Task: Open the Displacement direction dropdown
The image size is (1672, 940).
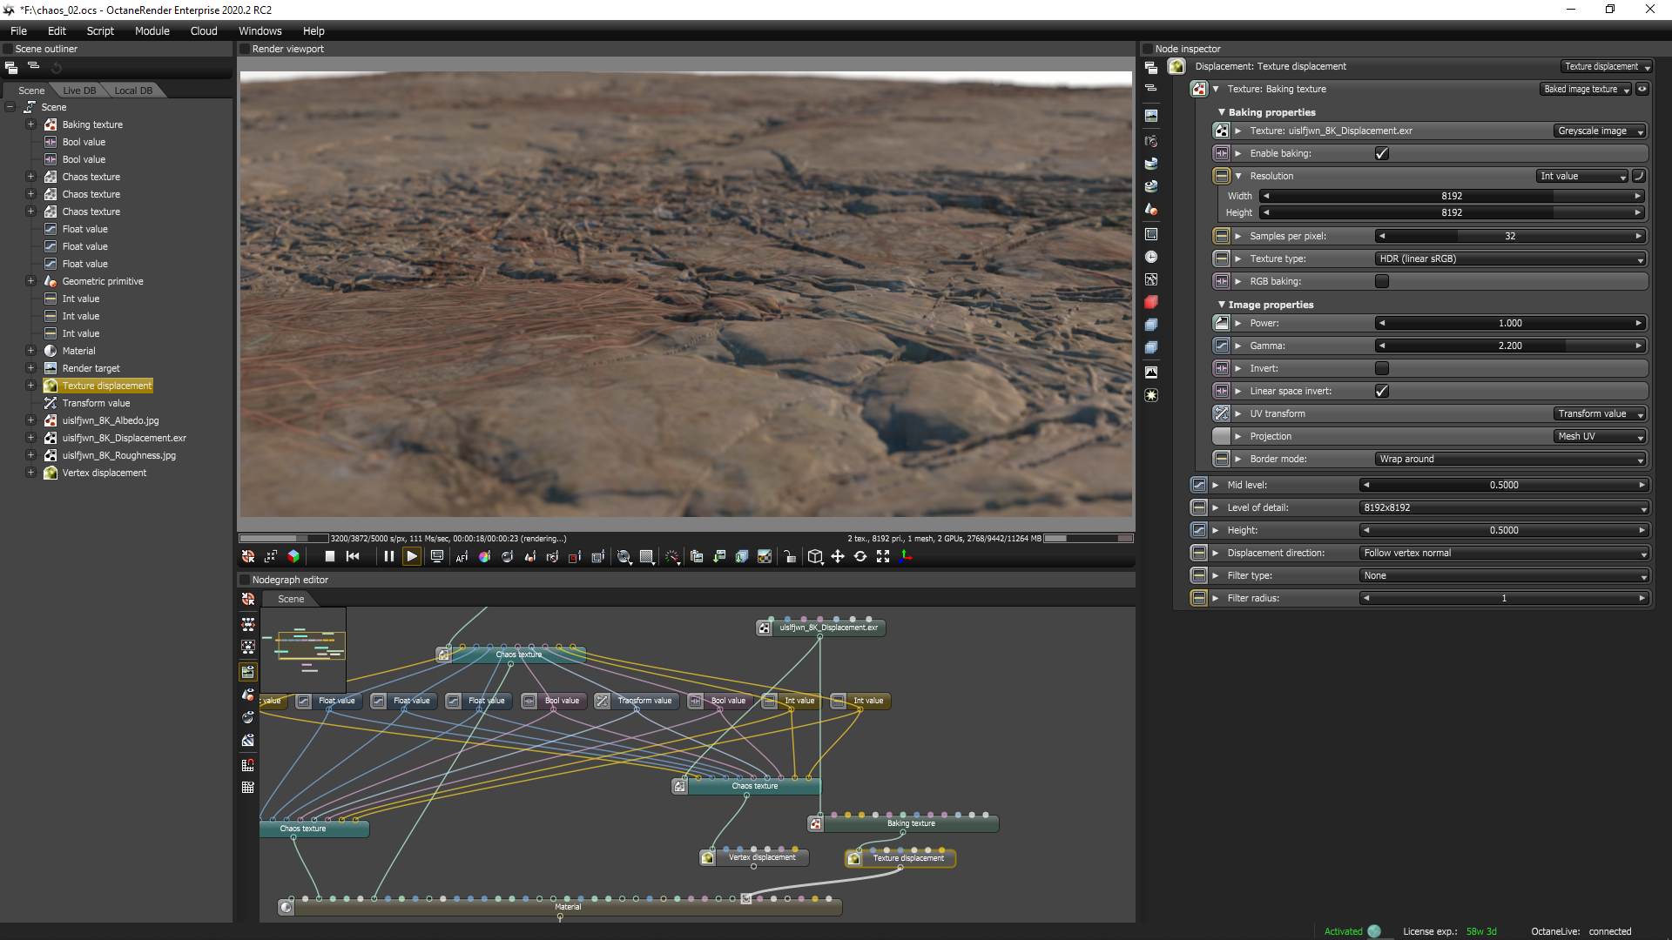Action: tap(1503, 553)
